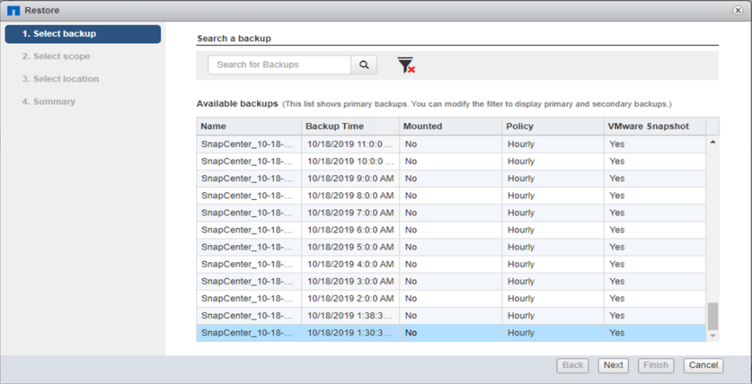Click SnapCenter name in 2:0:0 AM row
The width and height of the screenshot is (752, 384).
247,299
